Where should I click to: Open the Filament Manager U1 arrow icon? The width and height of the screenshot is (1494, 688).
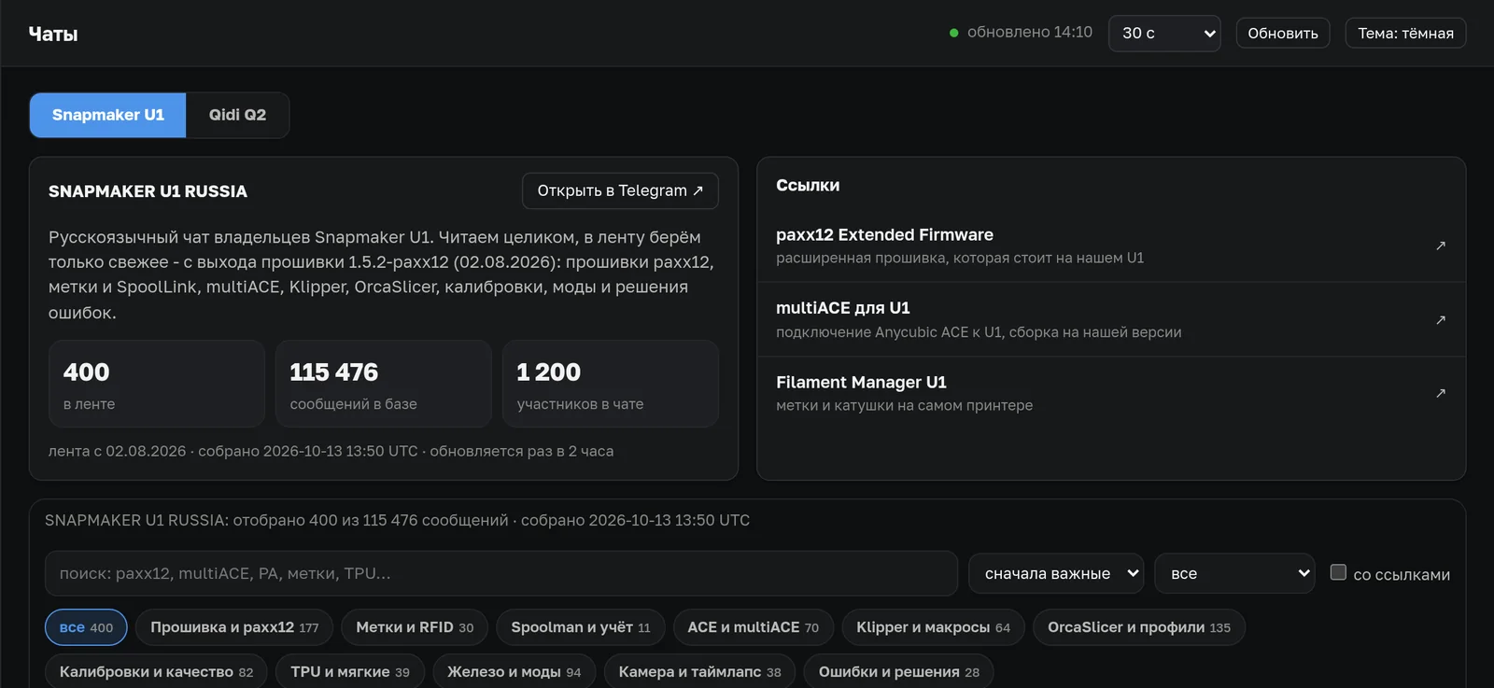(1441, 393)
